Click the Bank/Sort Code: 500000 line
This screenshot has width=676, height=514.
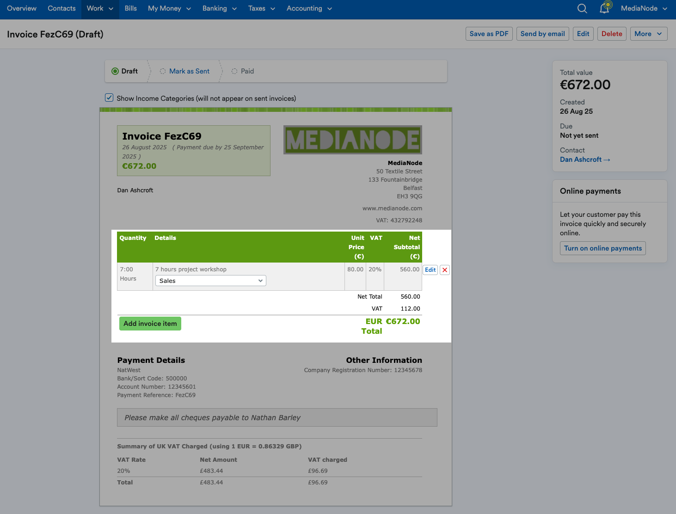[152, 379]
